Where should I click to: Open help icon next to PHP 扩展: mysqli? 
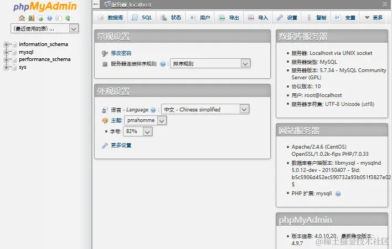coord(338,194)
